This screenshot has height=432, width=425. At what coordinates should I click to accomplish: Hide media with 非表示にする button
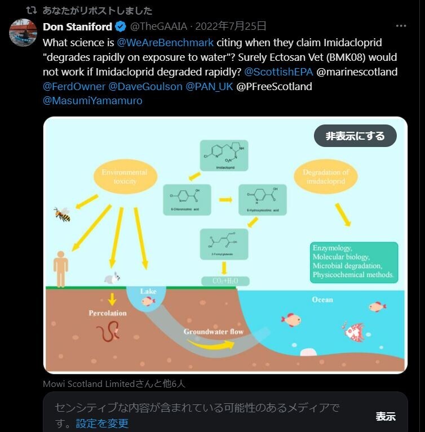click(355, 136)
